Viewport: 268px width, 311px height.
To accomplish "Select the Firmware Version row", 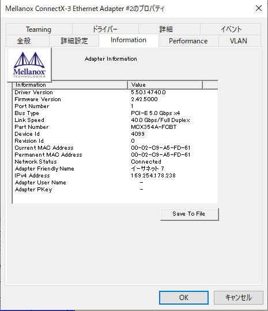I will click(115, 99).
